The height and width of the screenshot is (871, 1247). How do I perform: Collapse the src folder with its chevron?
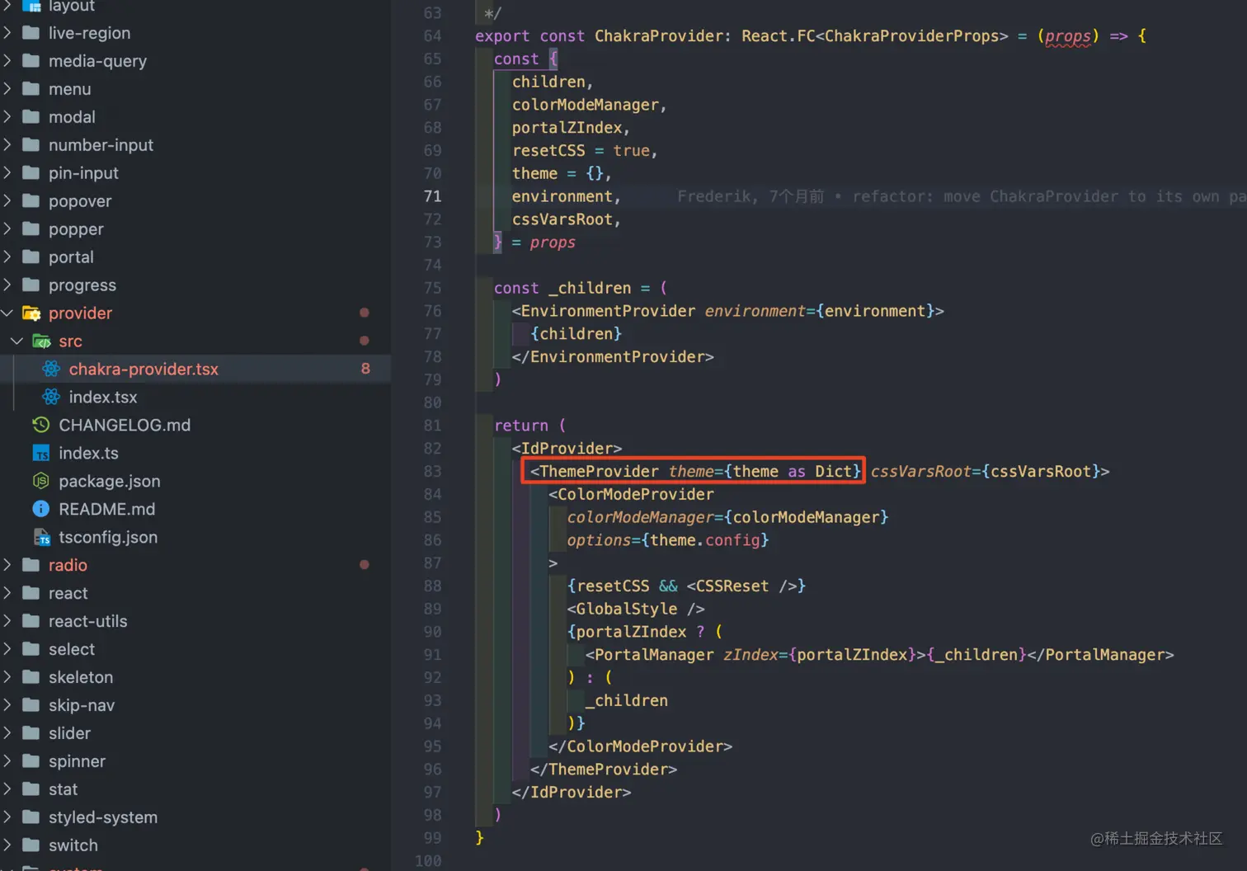coord(16,341)
